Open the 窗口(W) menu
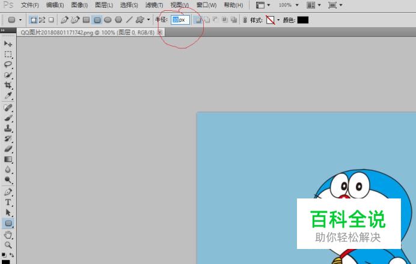 pos(206,5)
